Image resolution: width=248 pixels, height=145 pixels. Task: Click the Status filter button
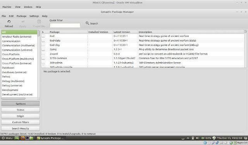tap(21, 110)
